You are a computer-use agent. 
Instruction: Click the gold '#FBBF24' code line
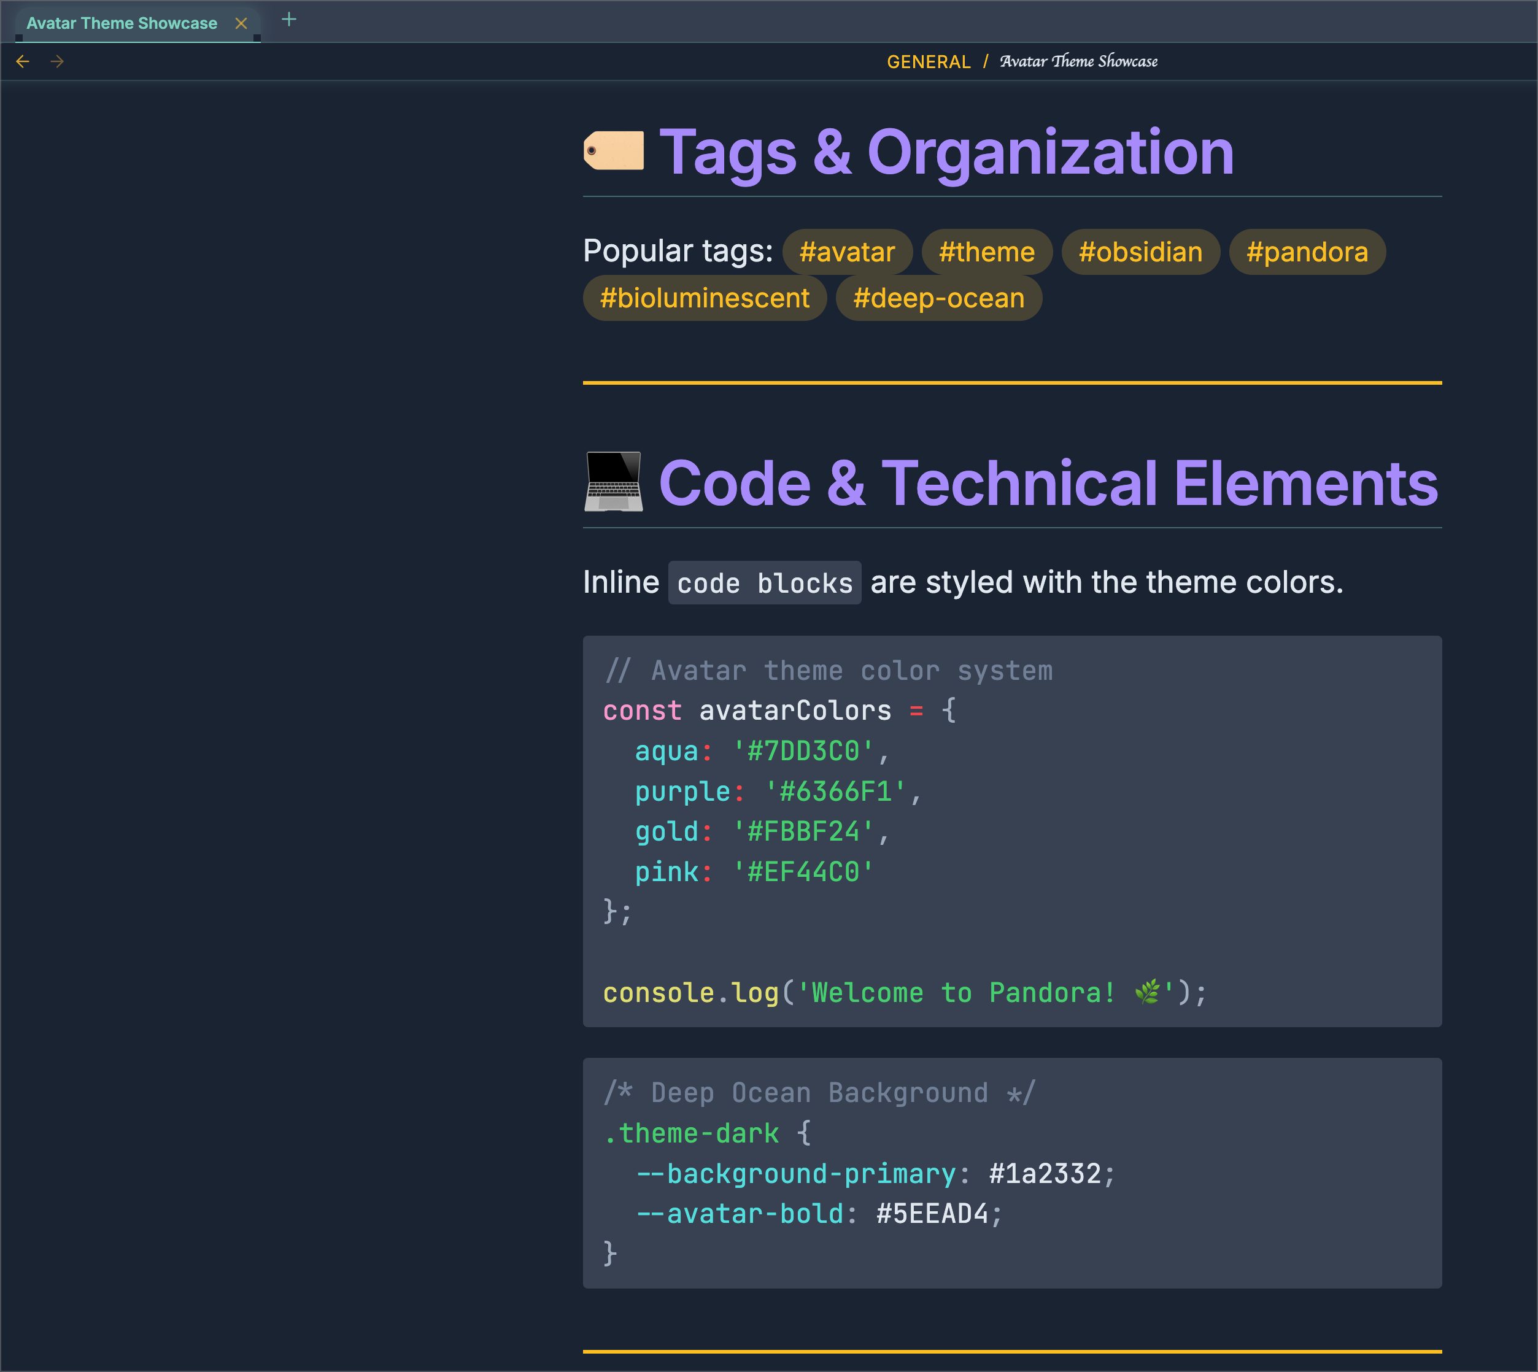click(762, 831)
